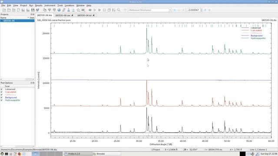The height and width of the screenshot is (156, 278).
Task: Toggle the I difference scan checkbox
Action: click(2, 95)
